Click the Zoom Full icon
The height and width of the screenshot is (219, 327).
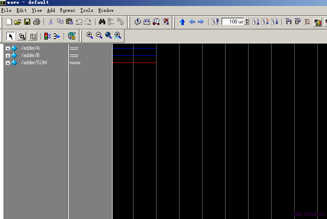coord(108,35)
